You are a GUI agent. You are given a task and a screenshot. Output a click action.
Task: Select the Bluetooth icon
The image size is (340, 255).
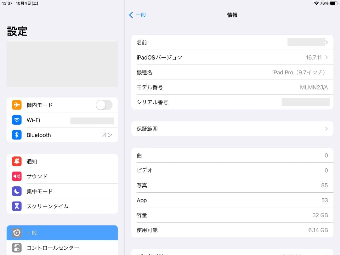pos(16,135)
